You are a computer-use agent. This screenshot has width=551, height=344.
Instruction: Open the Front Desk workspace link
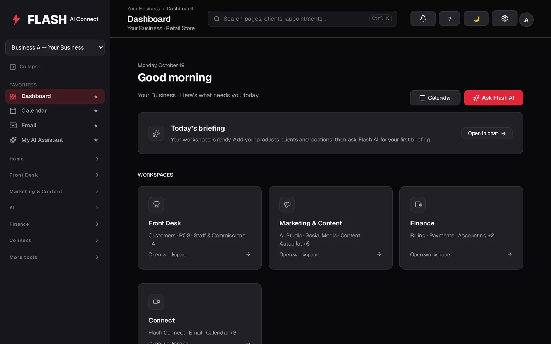coord(168,255)
